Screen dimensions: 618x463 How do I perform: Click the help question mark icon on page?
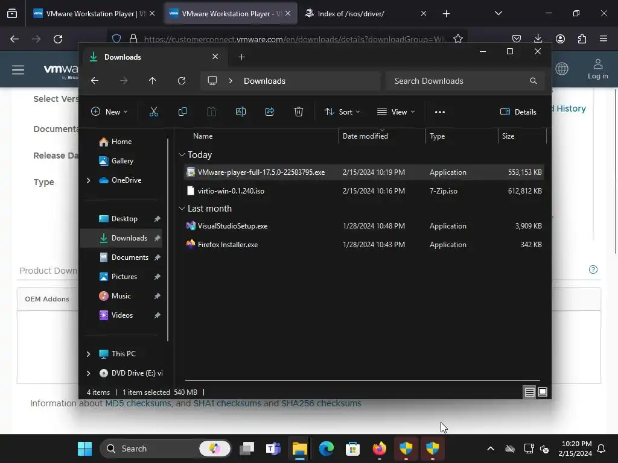(593, 269)
